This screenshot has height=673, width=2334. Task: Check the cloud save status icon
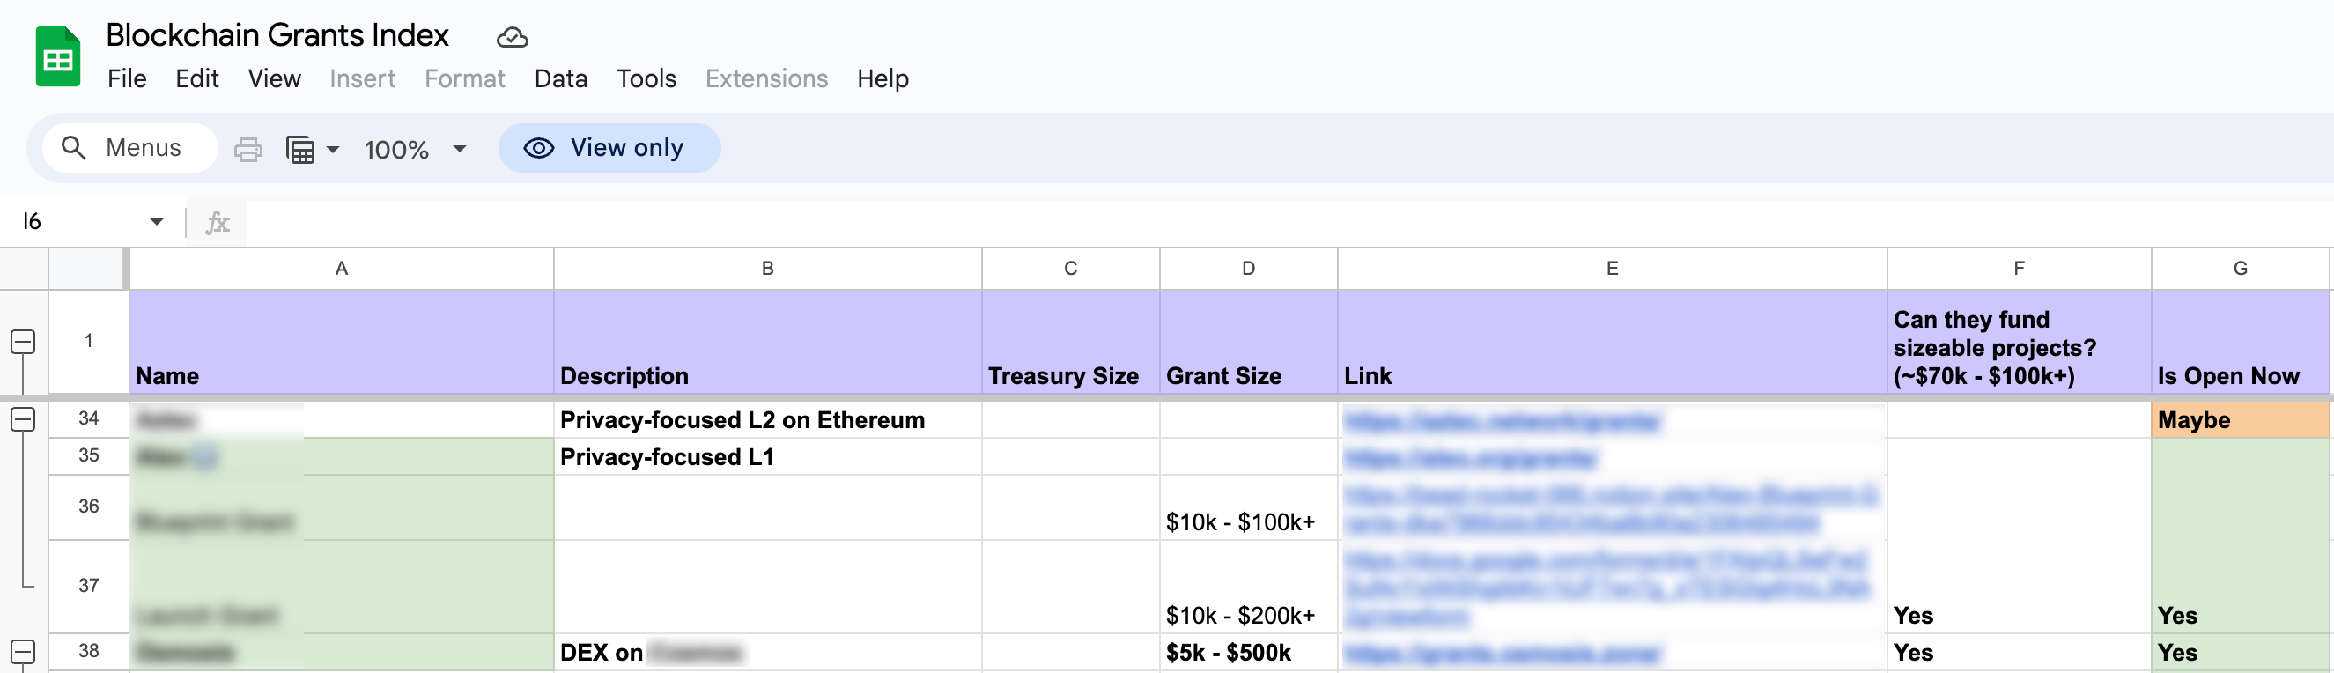click(x=512, y=37)
